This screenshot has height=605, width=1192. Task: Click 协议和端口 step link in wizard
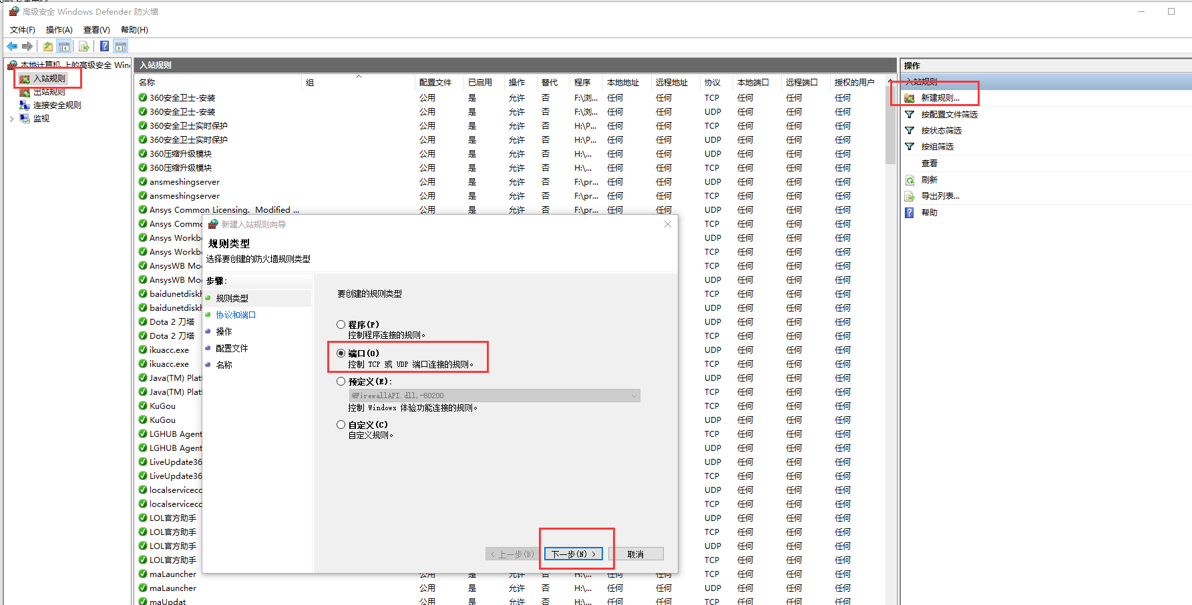coord(236,315)
